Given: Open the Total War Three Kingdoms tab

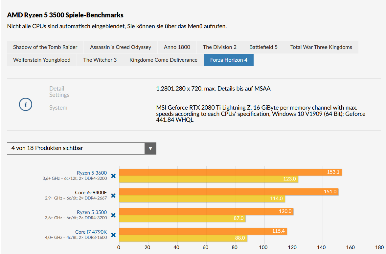Looking at the screenshot, I should tap(321, 47).
